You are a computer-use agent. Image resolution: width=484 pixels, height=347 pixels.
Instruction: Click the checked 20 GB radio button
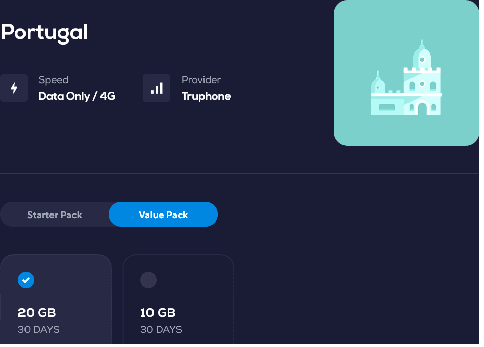pos(26,280)
